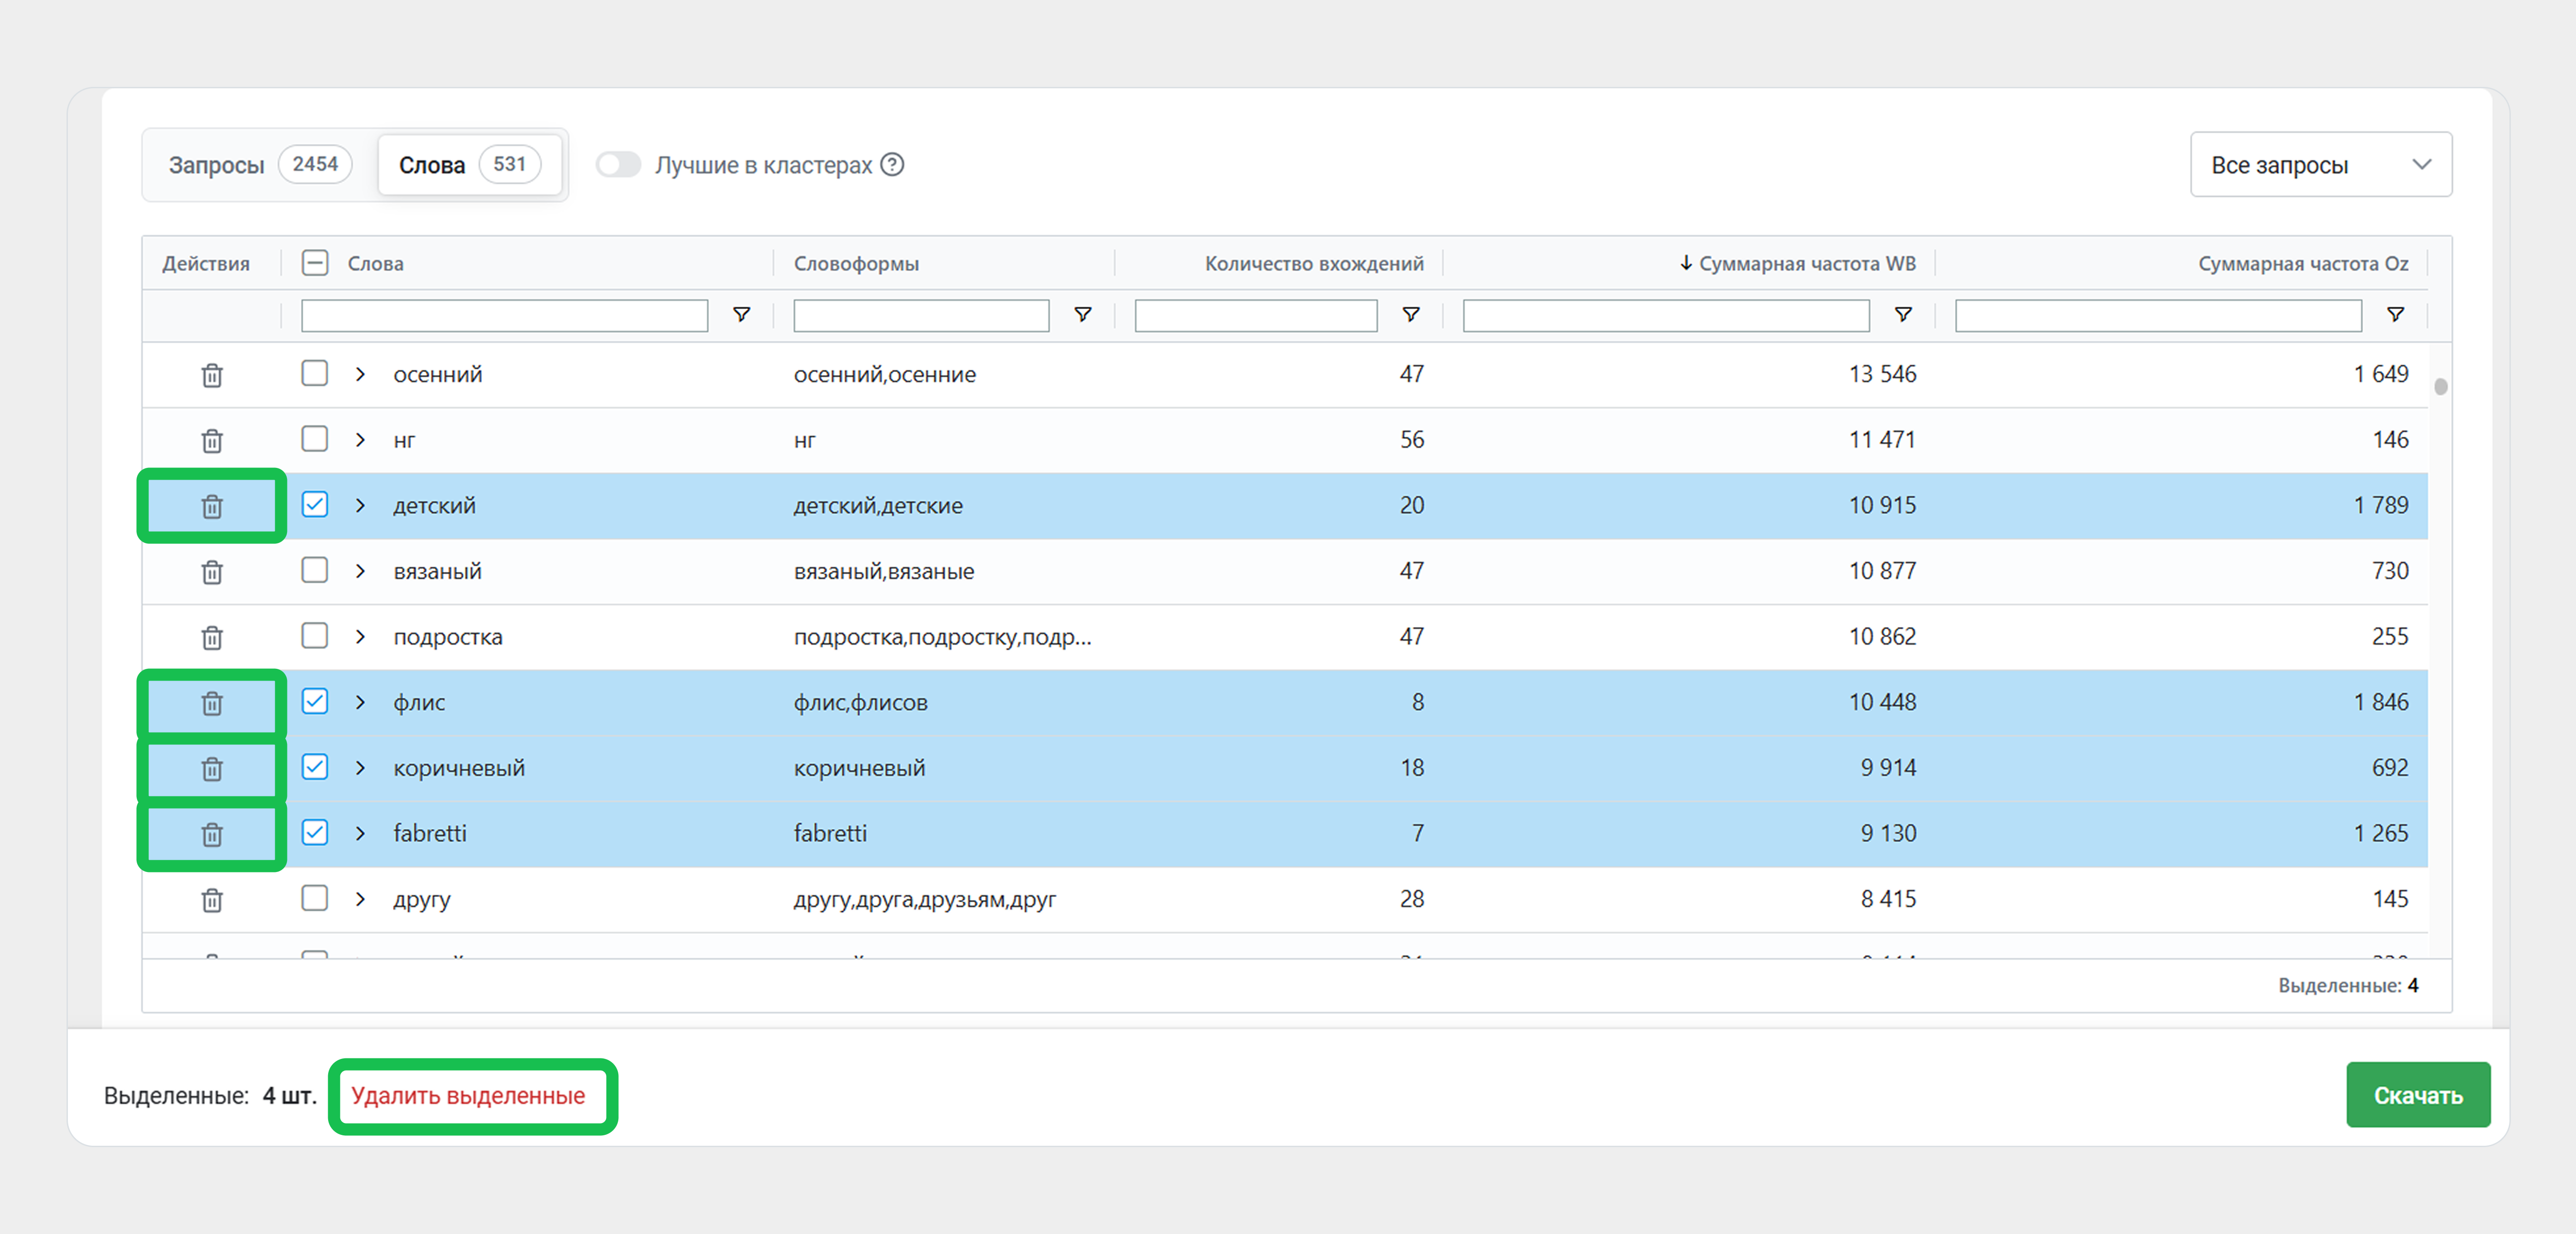
Task: Click the table vertical scrollbar thumb
Action: pos(2441,386)
